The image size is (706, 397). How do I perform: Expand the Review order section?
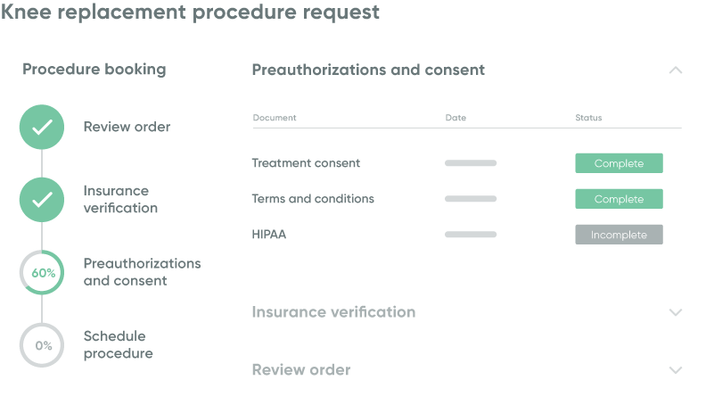[675, 370]
